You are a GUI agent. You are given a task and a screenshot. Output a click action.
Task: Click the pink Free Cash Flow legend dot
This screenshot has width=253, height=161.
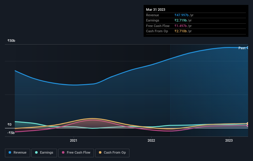click(63, 152)
